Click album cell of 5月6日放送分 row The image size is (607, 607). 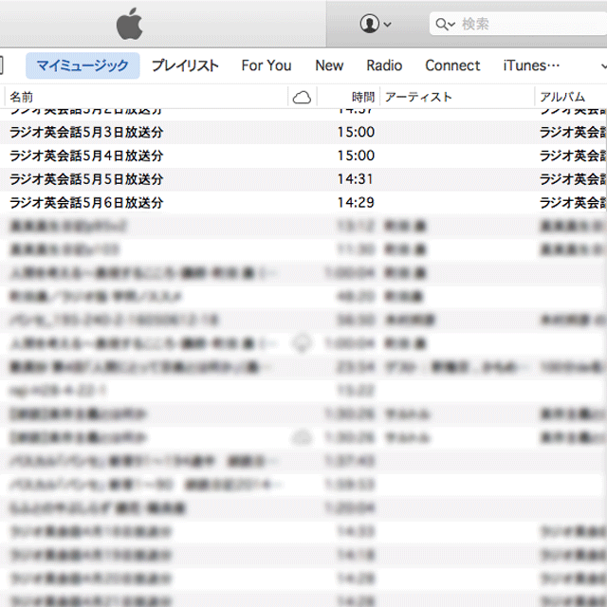[573, 203]
